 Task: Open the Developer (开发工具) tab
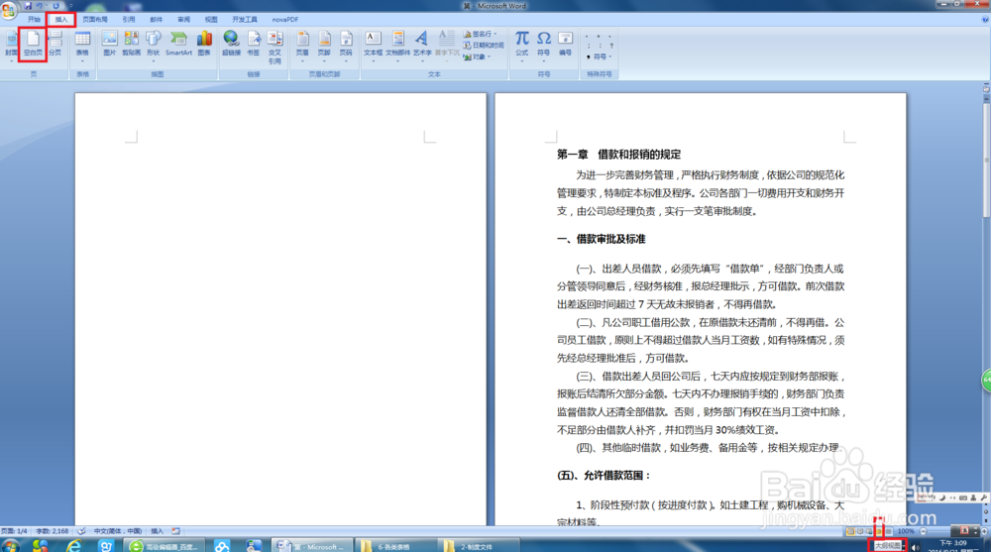tap(245, 20)
